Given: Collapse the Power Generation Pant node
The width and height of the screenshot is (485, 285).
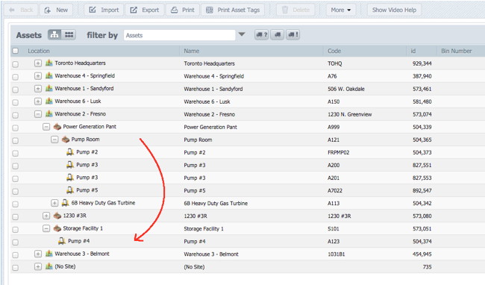Looking at the screenshot, I should pyautogui.click(x=46, y=127).
